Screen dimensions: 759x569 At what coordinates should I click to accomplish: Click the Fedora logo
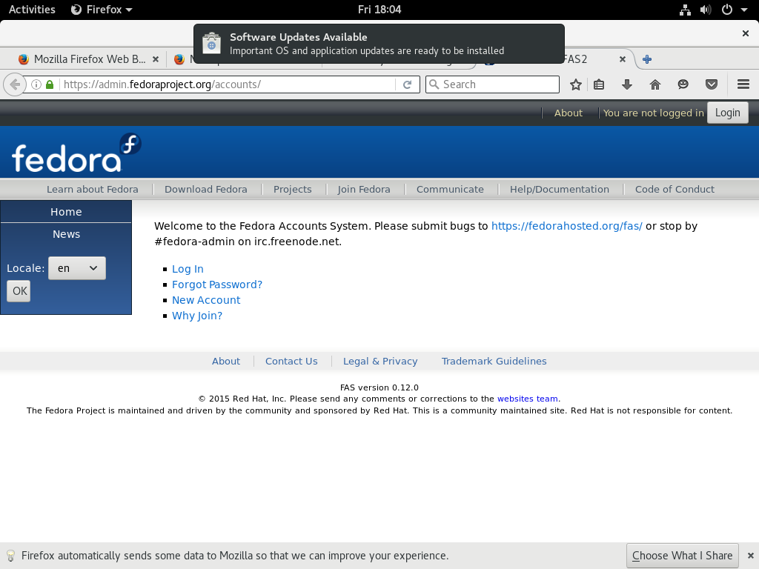pos(76,153)
